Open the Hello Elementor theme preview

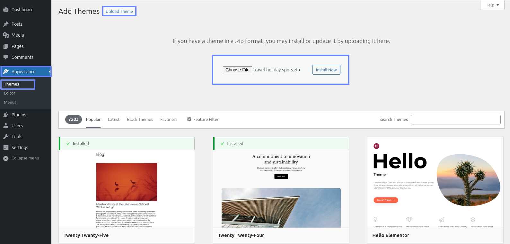pos(435,182)
